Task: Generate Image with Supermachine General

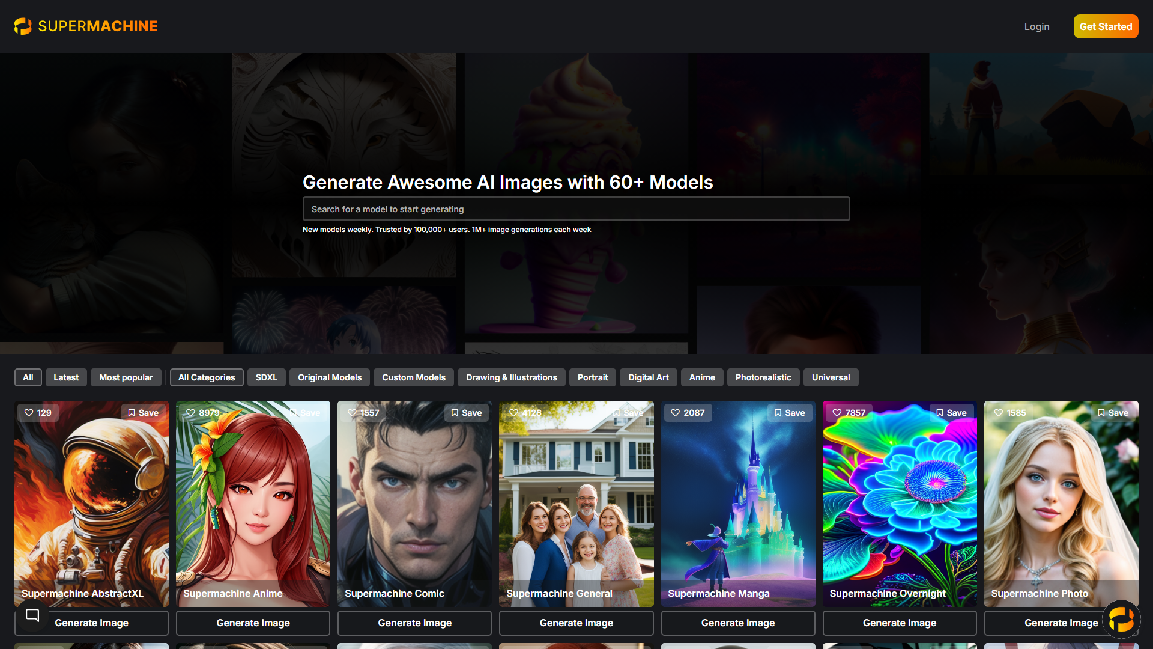Action: coord(576,623)
